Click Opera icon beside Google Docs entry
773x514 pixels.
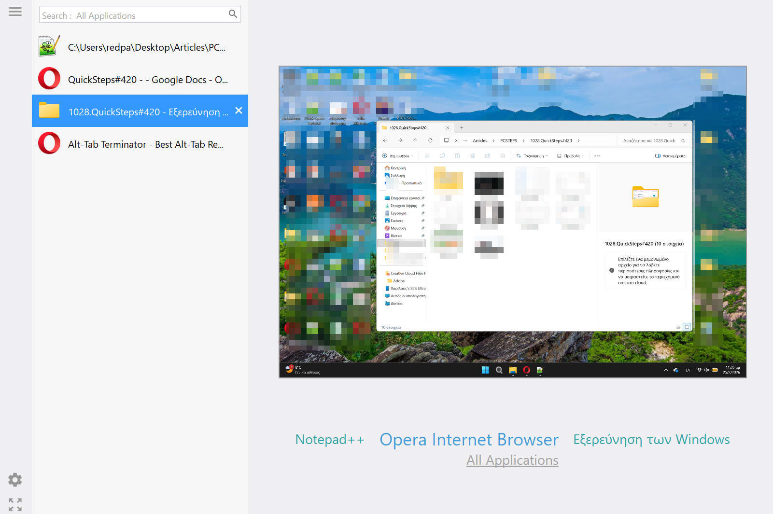coord(49,79)
